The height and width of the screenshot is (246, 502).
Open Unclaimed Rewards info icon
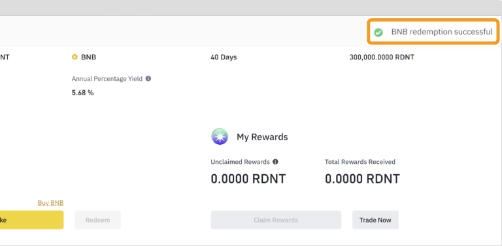coord(275,162)
